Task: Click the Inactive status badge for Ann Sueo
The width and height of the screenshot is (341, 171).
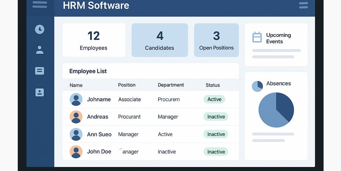Action: click(x=216, y=134)
